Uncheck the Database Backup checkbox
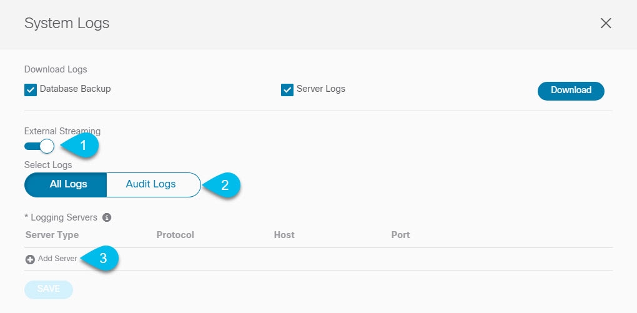Image resolution: width=637 pixels, height=313 pixels. (31, 90)
